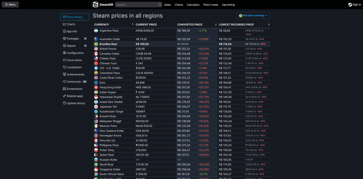Click the Japanese flag icon in the Japanese Yen row
Screen dimensions: 363x179
[x=96, y=106]
